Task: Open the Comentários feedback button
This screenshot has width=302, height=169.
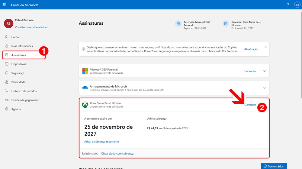Action: (274, 166)
